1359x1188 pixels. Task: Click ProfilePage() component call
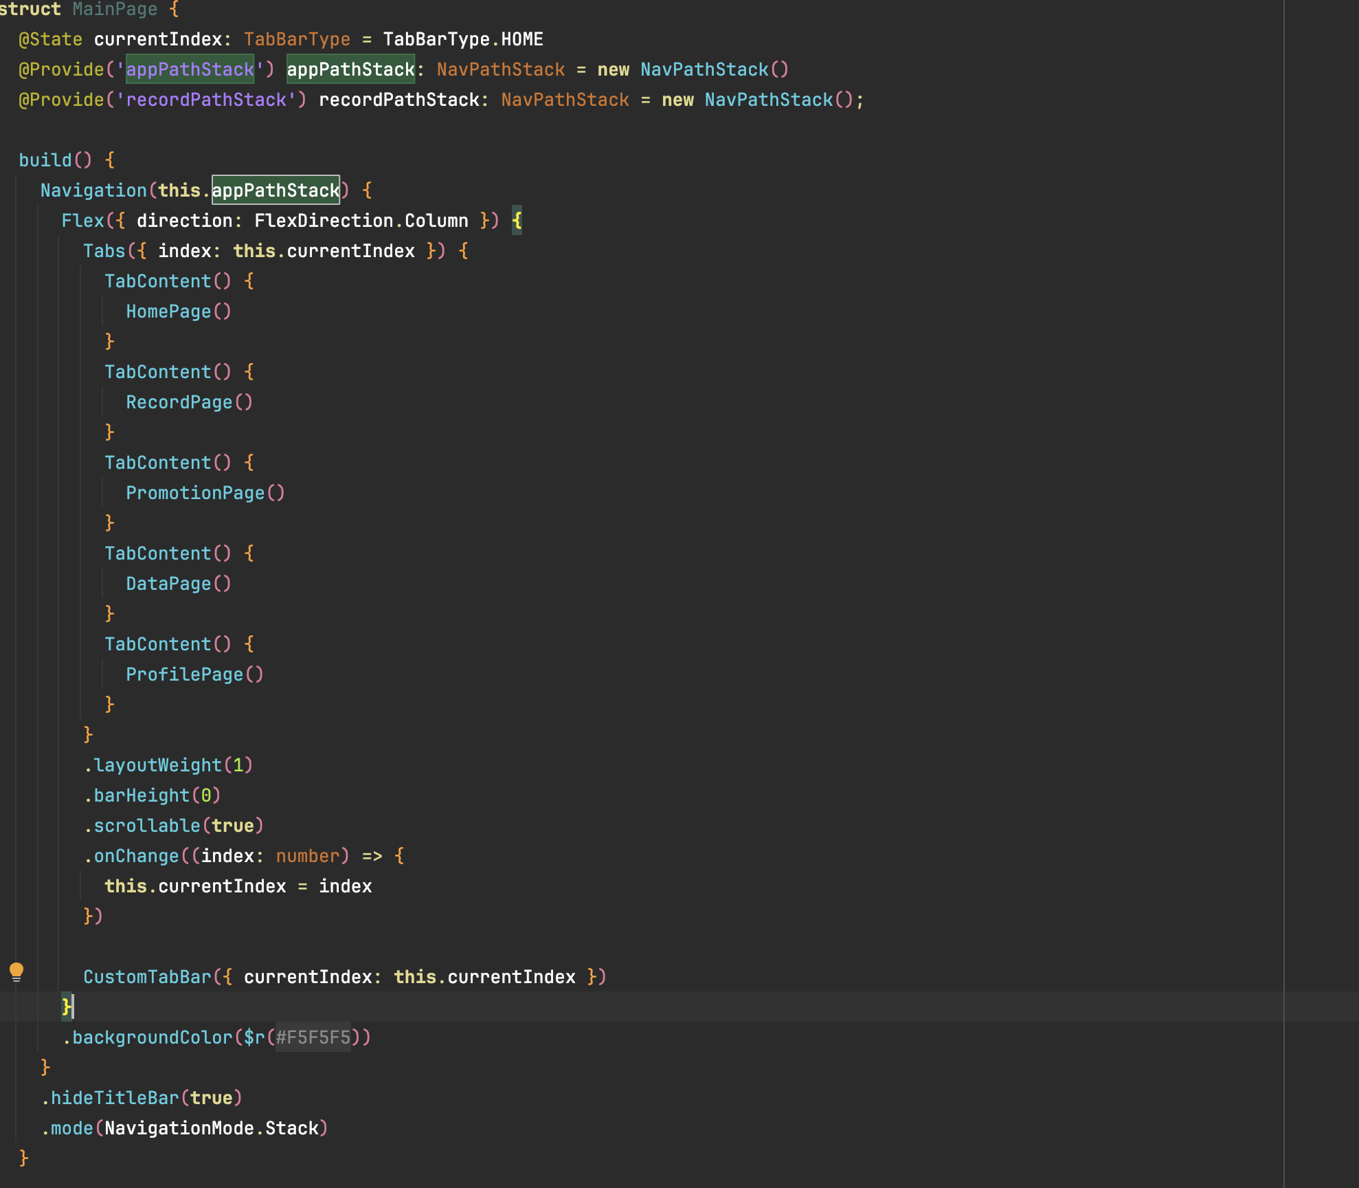[x=195, y=674]
